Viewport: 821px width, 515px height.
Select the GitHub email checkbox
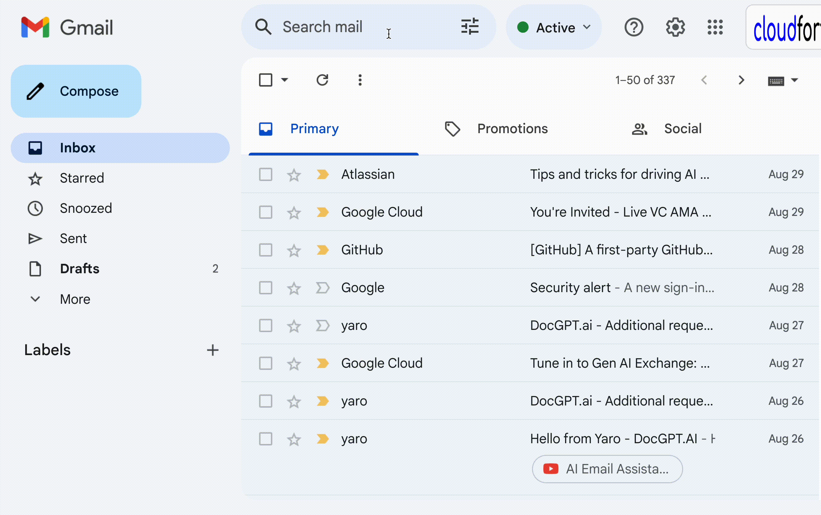pos(266,250)
